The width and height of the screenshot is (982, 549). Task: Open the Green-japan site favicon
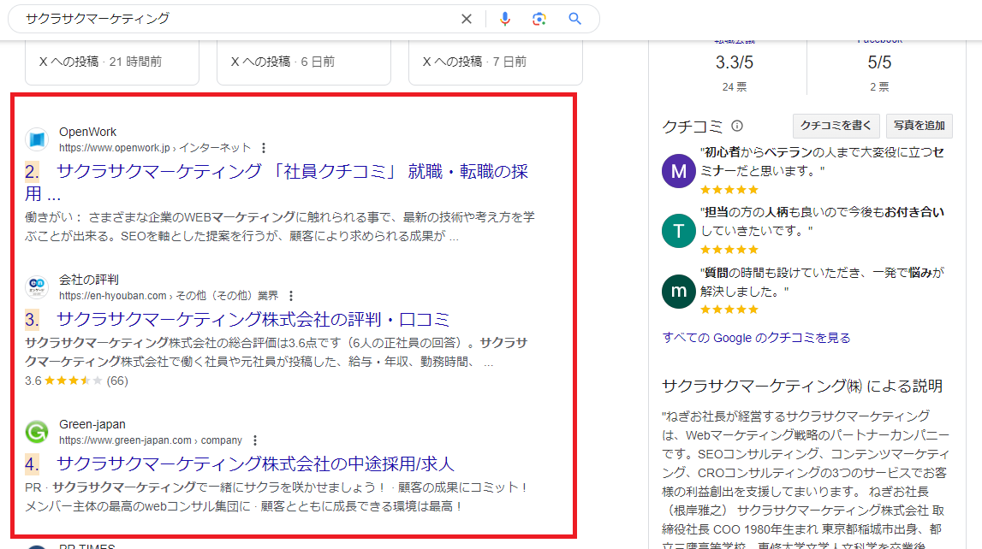point(37,432)
